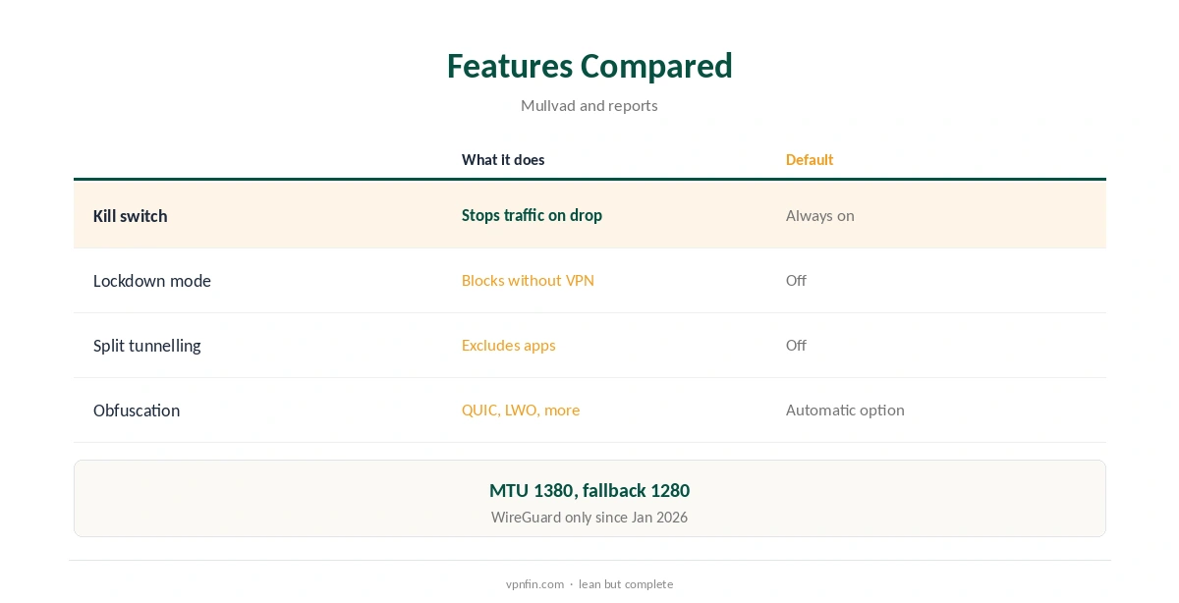Image resolution: width=1179 pixels, height=603 pixels.
Task: Select the 'Split tunnelling' row label
Action: pyautogui.click(x=147, y=346)
